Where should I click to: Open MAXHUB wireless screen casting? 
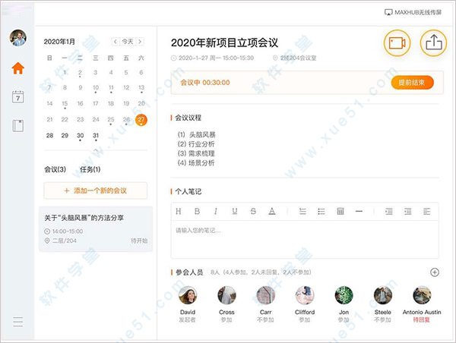pyautogui.click(x=413, y=12)
